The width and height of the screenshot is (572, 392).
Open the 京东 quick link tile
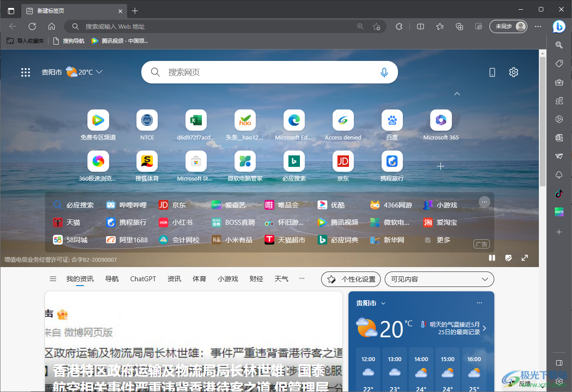click(343, 166)
